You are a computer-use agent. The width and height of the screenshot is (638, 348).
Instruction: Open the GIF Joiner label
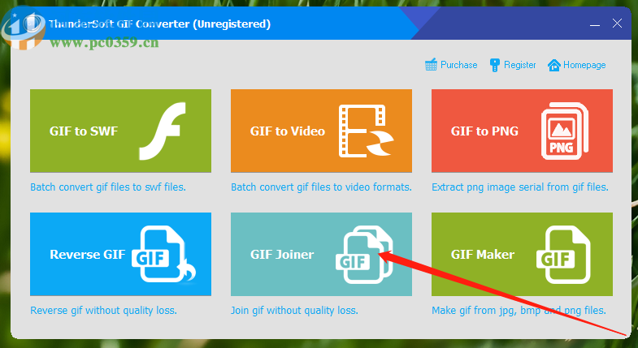282,255
